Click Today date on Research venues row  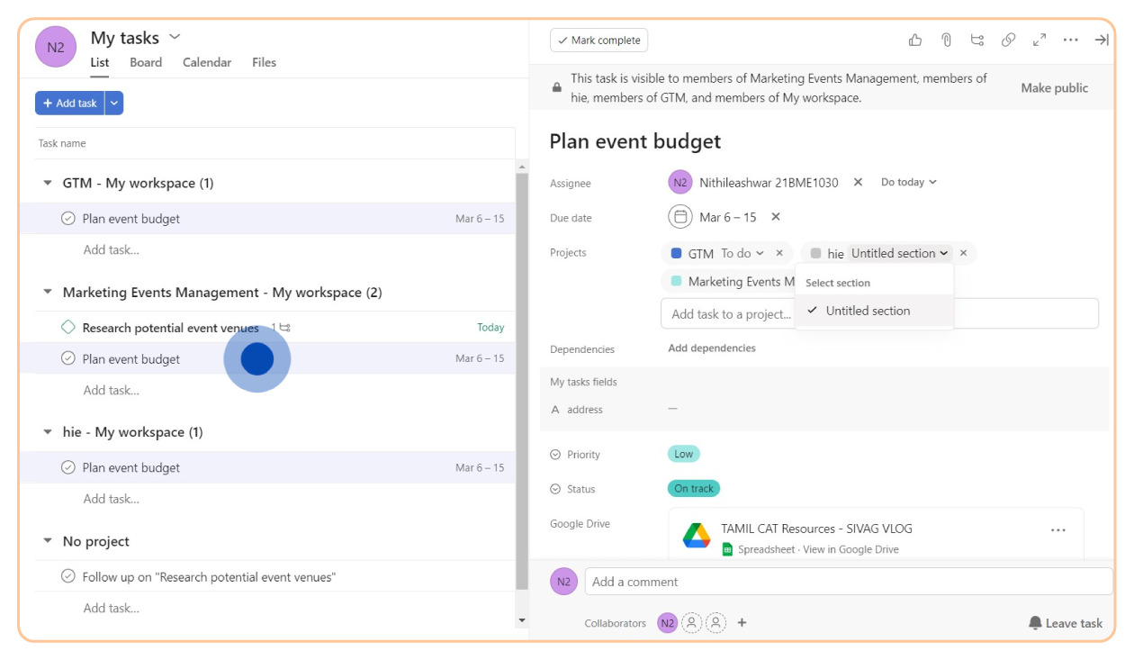[x=490, y=328]
